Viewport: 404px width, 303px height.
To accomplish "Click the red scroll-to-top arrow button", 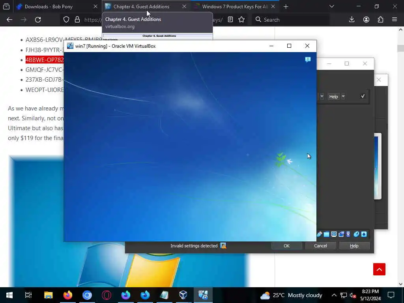I will [379, 269].
